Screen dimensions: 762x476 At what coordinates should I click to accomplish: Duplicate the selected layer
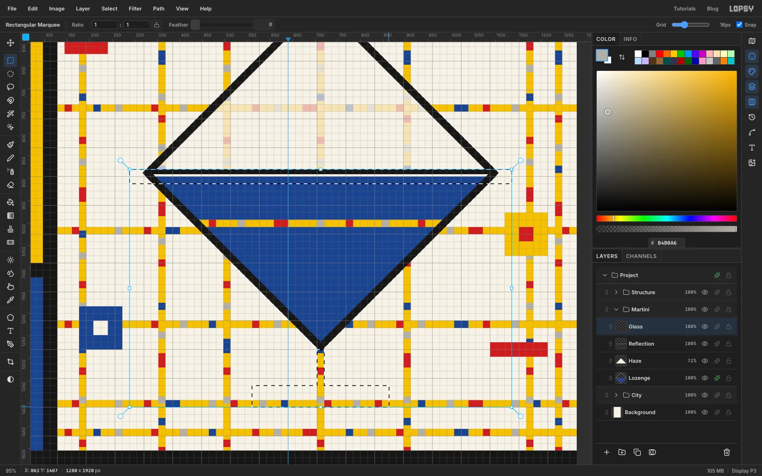[x=637, y=452]
